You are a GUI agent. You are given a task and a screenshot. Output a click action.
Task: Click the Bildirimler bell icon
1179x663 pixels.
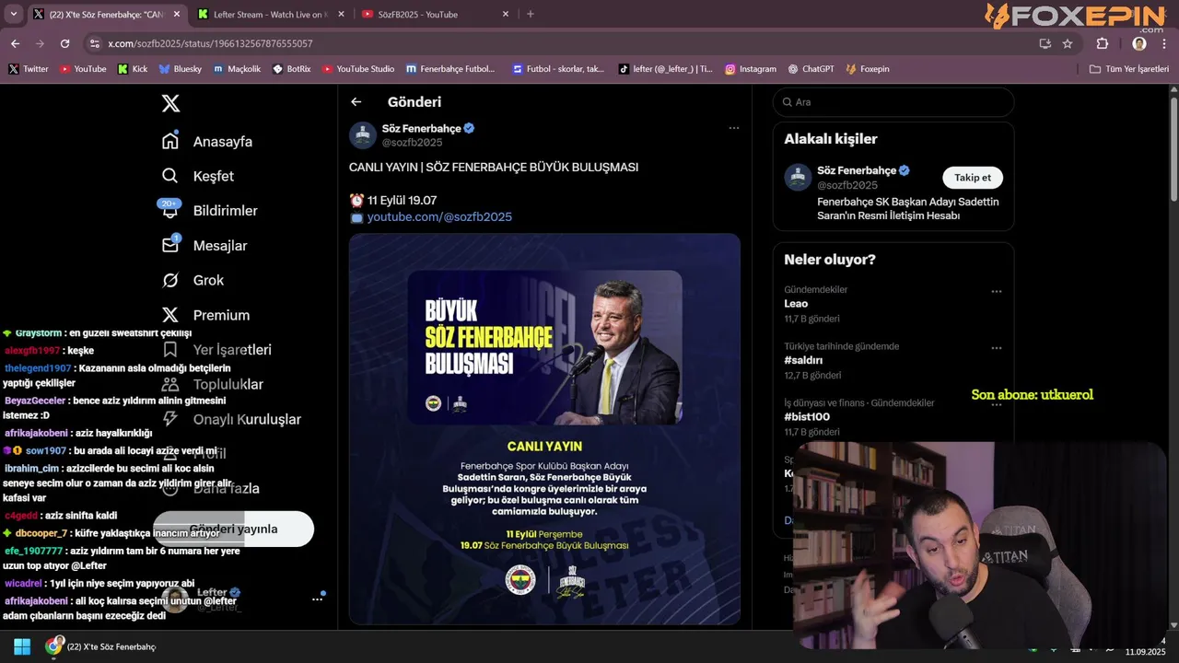coord(170,211)
